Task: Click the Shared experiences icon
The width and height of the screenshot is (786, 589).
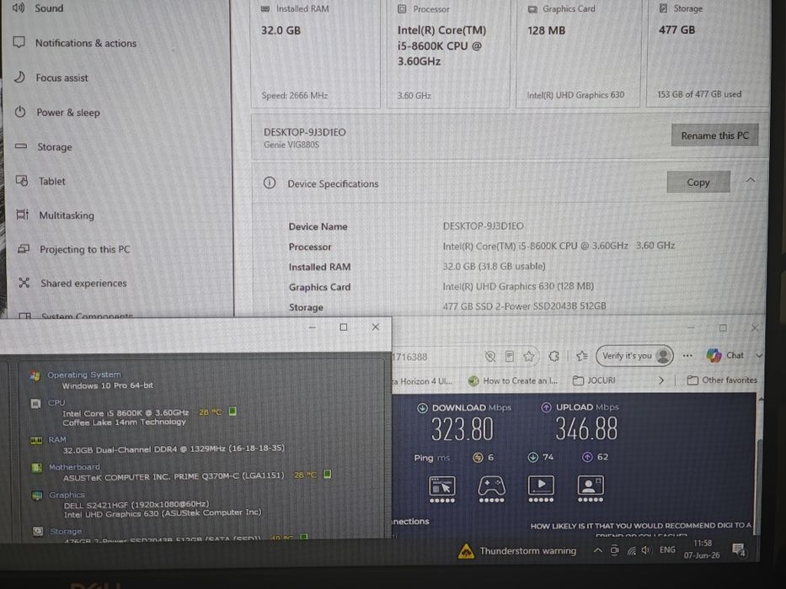Action: pyautogui.click(x=24, y=283)
